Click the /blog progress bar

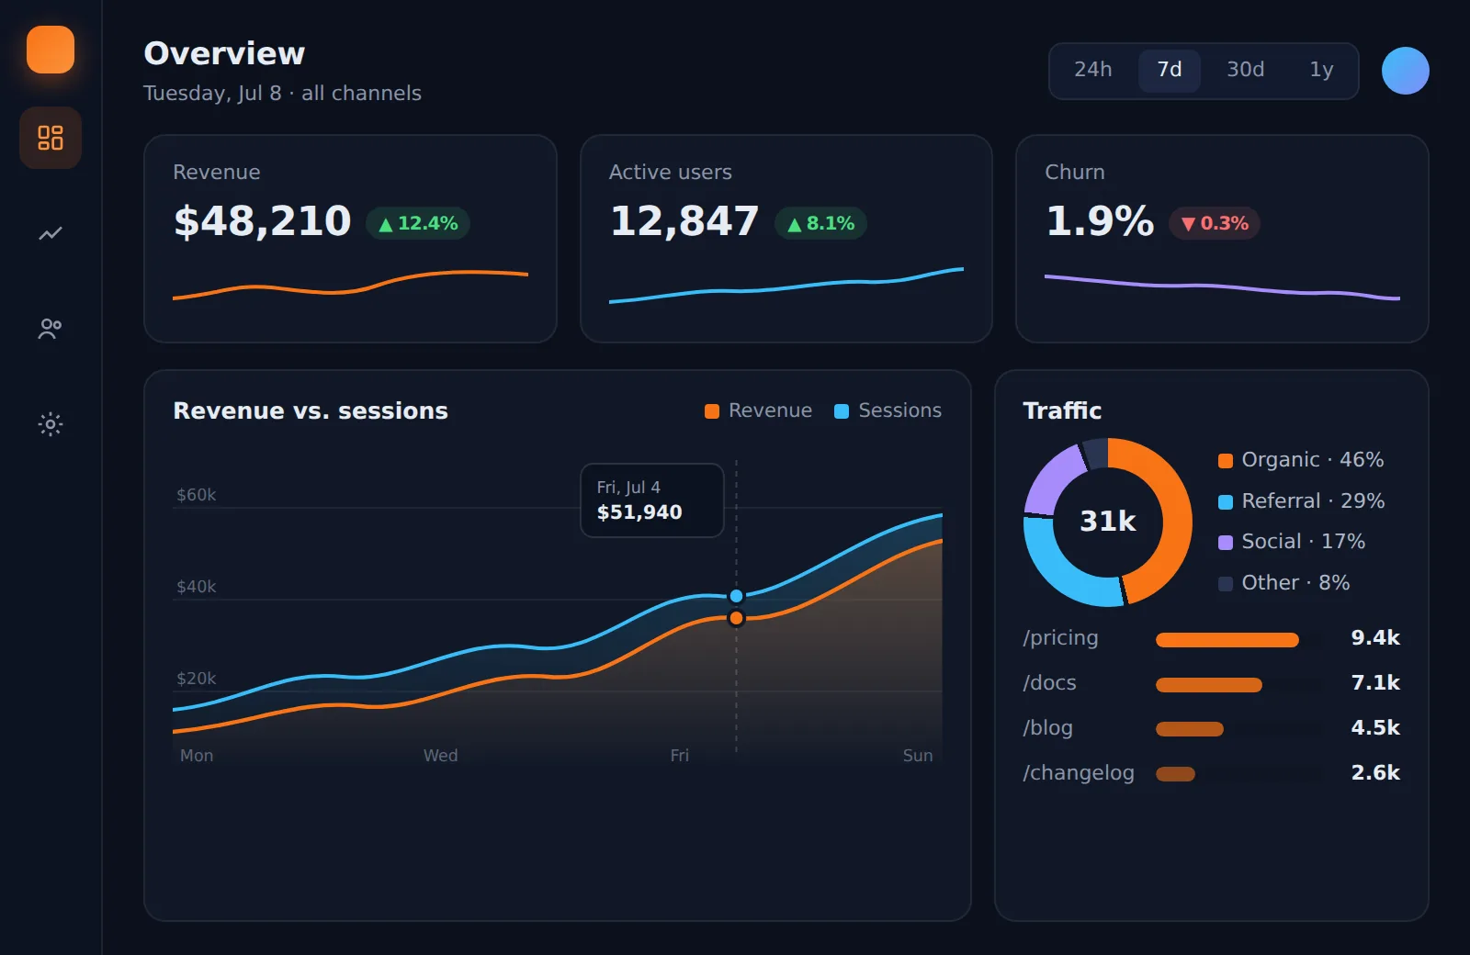pyautogui.click(x=1190, y=729)
